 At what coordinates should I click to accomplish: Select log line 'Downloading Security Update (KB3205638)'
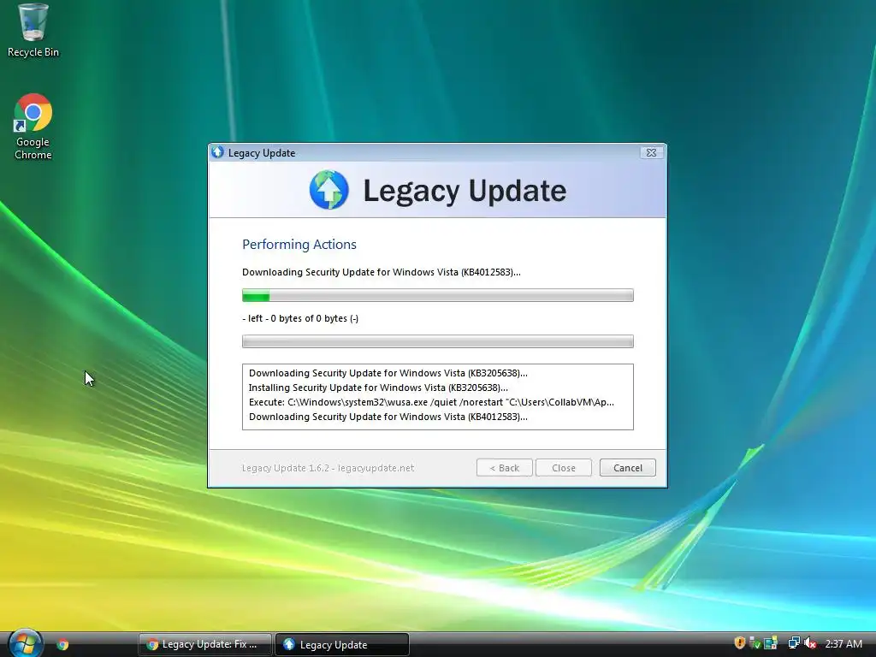pos(388,373)
